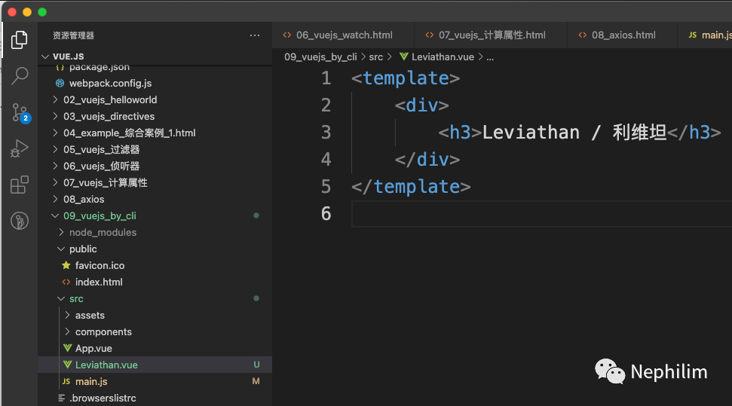The image size is (732, 406).
Task: Open the explorer more actions ellipsis
Action: (x=255, y=35)
